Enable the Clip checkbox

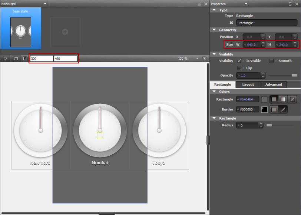pyautogui.click(x=239, y=68)
